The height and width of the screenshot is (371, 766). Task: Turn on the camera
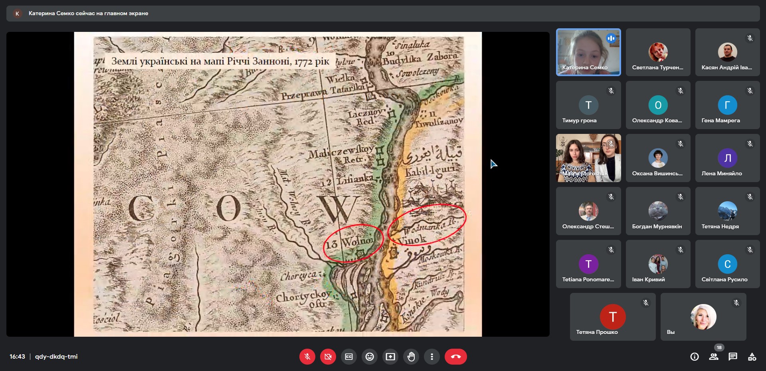click(x=328, y=357)
